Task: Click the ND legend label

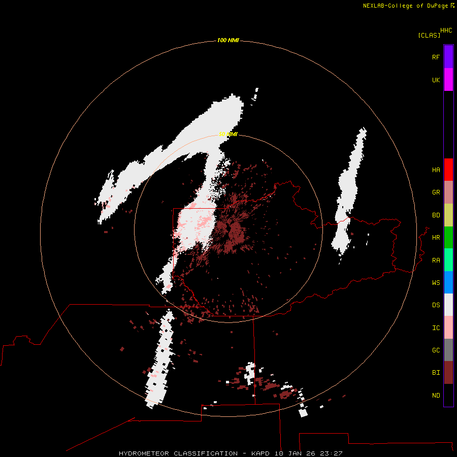Action: [x=436, y=396]
